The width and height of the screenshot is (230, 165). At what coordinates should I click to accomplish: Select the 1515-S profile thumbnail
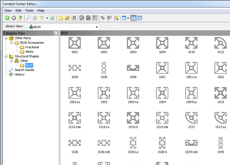click(133, 118)
